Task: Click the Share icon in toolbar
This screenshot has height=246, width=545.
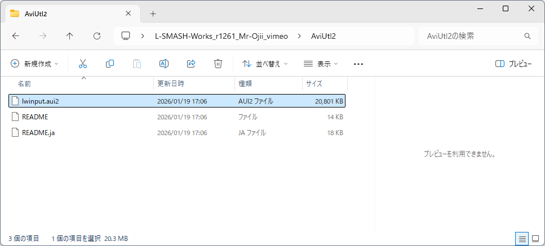Action: pyautogui.click(x=191, y=64)
